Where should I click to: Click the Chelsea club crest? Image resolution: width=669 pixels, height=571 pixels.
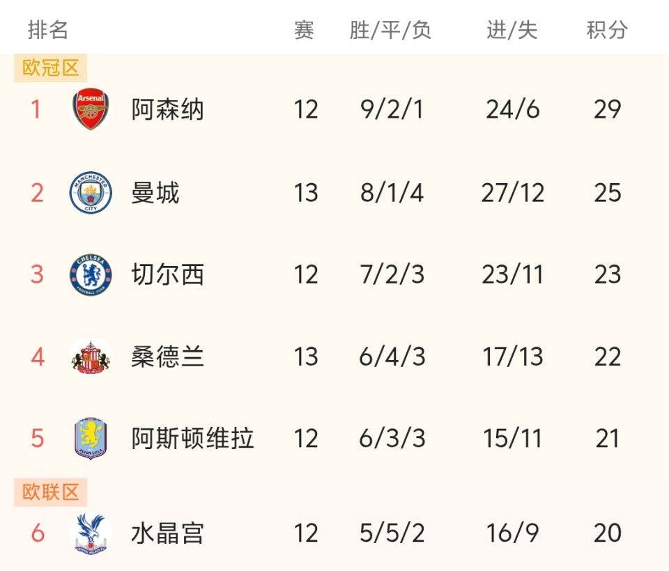pos(91,274)
